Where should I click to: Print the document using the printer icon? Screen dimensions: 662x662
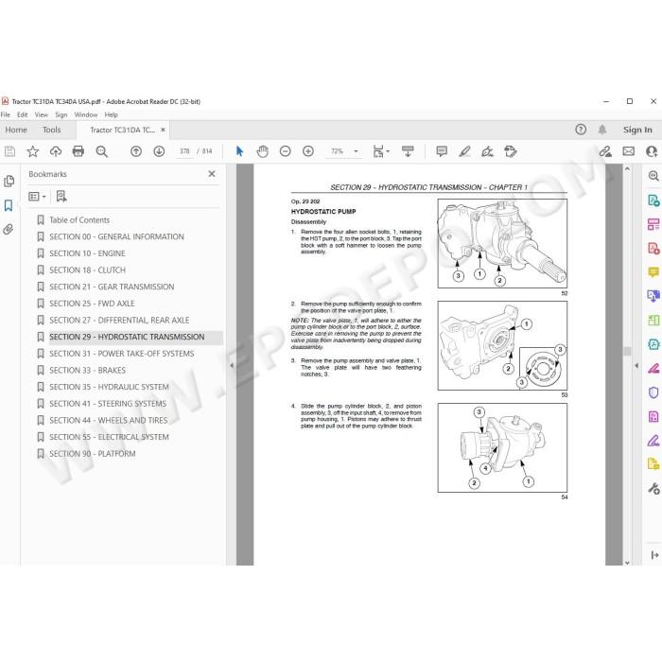pyautogui.click(x=78, y=151)
